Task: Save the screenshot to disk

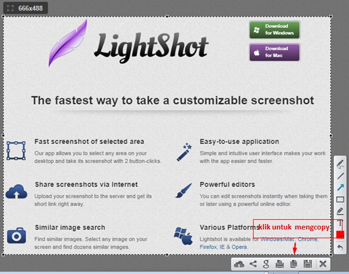Action: click(x=308, y=264)
